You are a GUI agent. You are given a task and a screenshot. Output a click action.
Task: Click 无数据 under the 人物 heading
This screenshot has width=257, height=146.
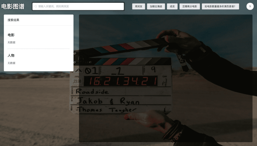coord(11,63)
